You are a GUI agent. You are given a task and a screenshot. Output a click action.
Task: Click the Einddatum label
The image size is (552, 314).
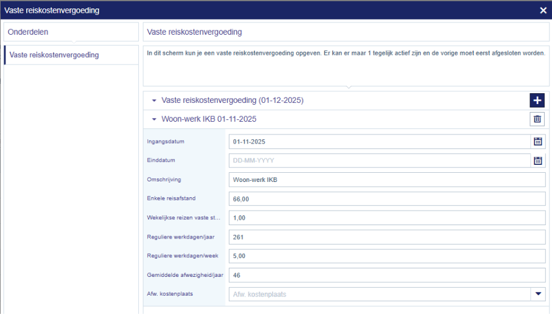pyautogui.click(x=161, y=160)
